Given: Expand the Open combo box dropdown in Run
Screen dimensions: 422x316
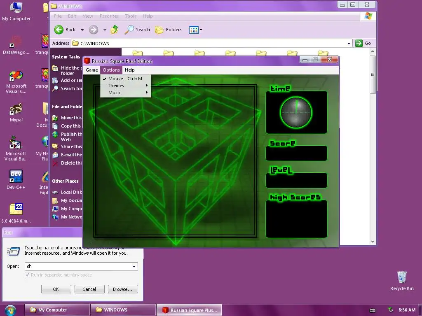Looking at the screenshot, I should [x=134, y=266].
